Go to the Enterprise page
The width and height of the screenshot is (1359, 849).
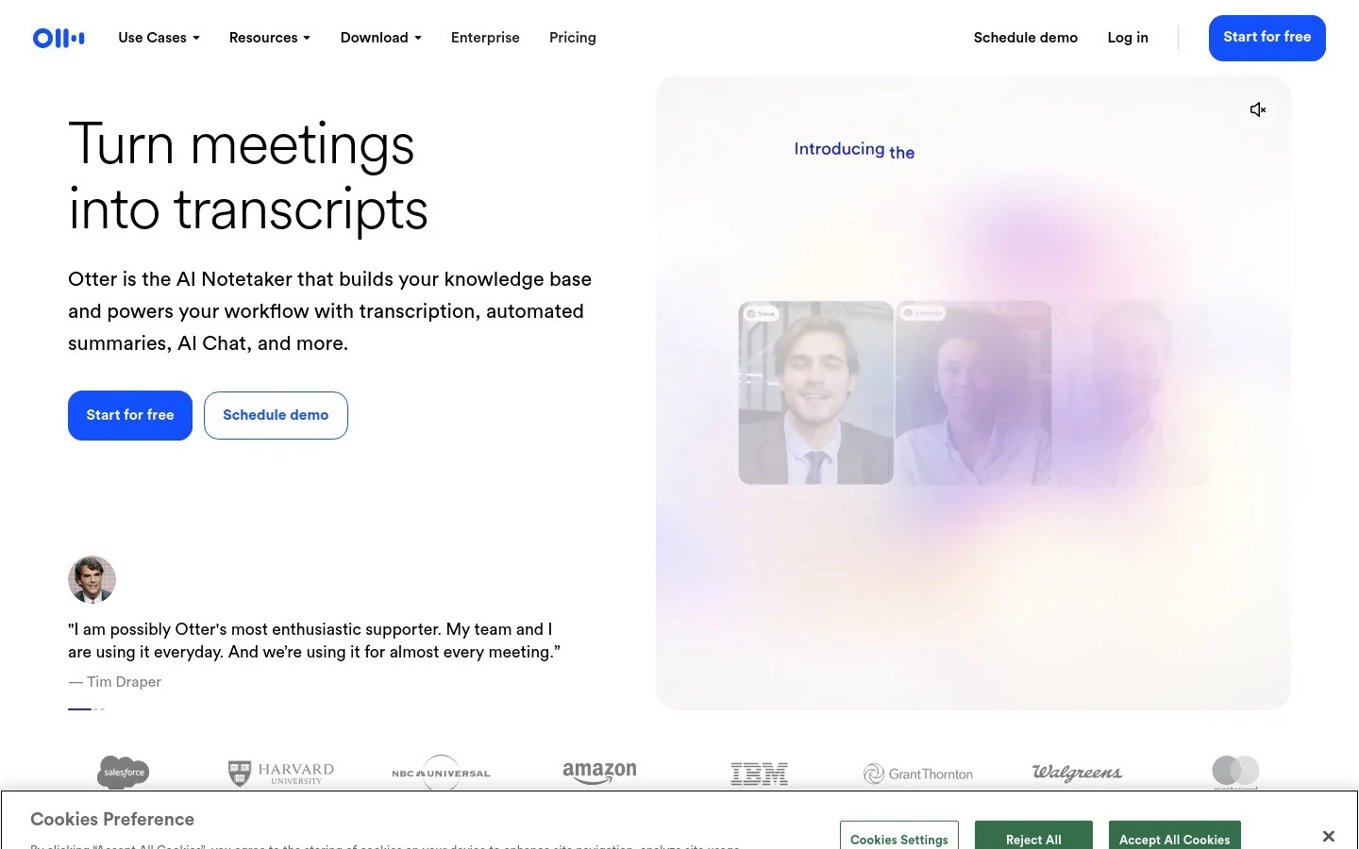pos(485,38)
